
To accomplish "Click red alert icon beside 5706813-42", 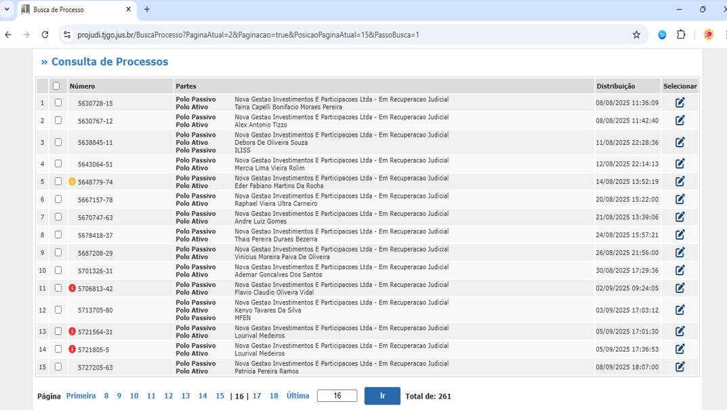I will (x=72, y=288).
